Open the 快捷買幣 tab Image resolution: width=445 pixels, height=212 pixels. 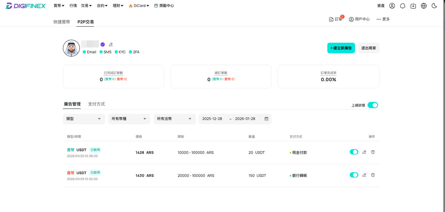coord(62,22)
